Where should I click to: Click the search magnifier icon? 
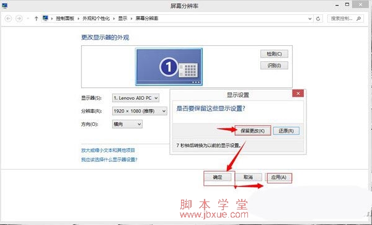[x=358, y=19]
